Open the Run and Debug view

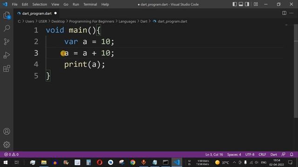7,55
